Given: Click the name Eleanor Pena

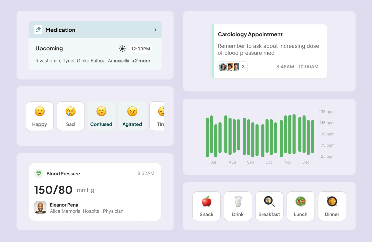Looking at the screenshot, I should click(64, 205).
